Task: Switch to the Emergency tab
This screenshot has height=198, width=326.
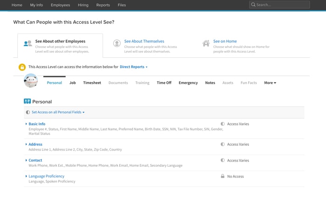Action: click(x=188, y=83)
